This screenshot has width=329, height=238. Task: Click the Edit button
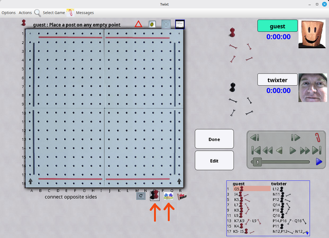(x=214, y=160)
